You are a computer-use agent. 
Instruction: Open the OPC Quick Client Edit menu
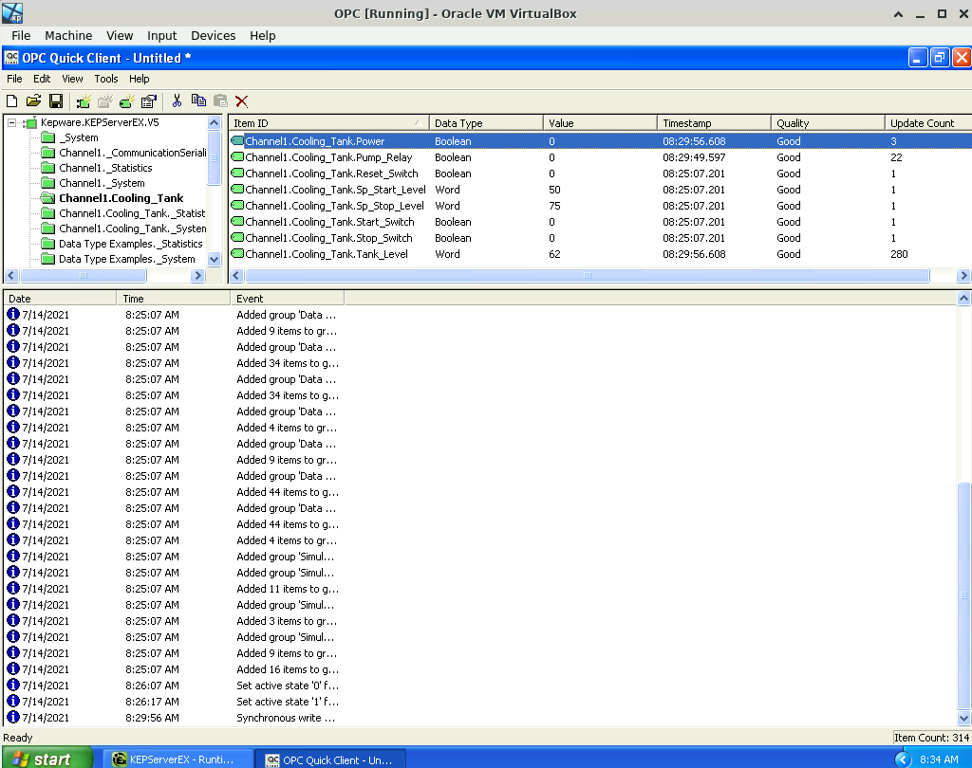pyautogui.click(x=42, y=79)
